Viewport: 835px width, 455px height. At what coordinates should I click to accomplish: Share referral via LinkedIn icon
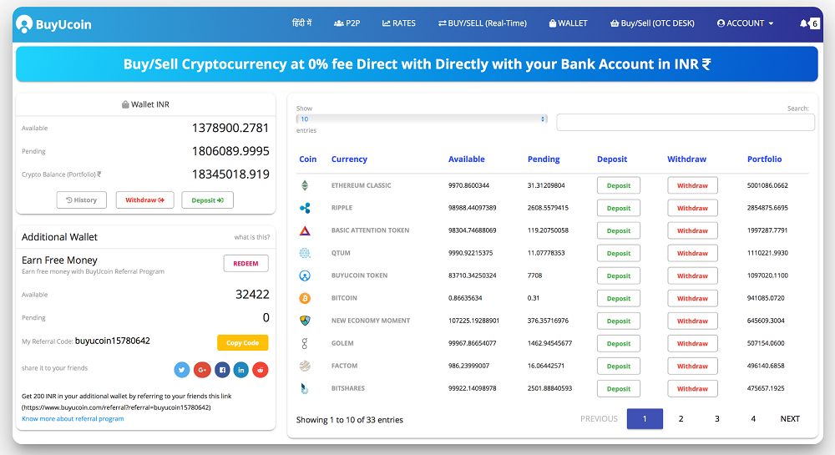tap(241, 369)
